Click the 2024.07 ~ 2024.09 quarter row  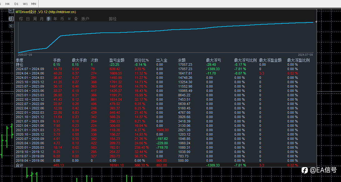(166, 69)
